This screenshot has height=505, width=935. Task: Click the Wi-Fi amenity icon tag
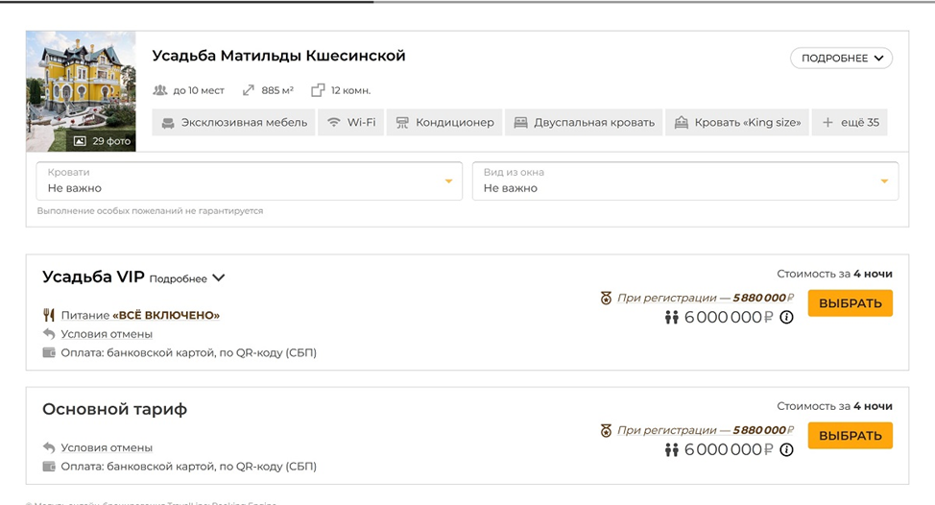point(350,123)
